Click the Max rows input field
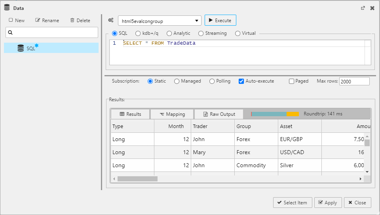Image resolution: width=380 pixels, height=215 pixels. [x=354, y=81]
